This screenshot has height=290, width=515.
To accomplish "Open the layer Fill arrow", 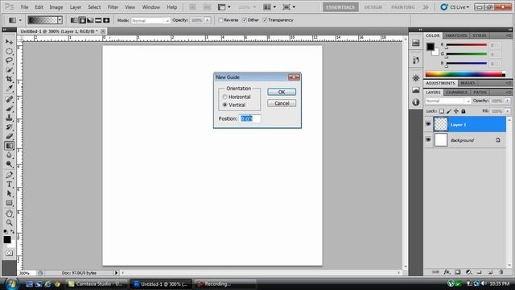I will pyautogui.click(x=508, y=111).
